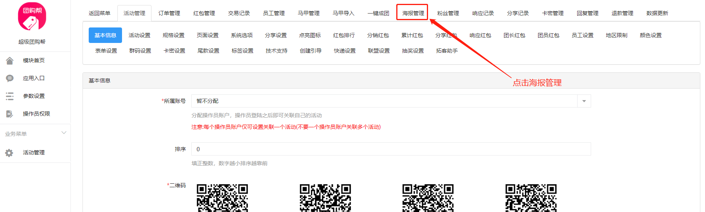Screen dimensions: 705x212
Task: Click the home icon beside 模块首页
Action: (10, 61)
